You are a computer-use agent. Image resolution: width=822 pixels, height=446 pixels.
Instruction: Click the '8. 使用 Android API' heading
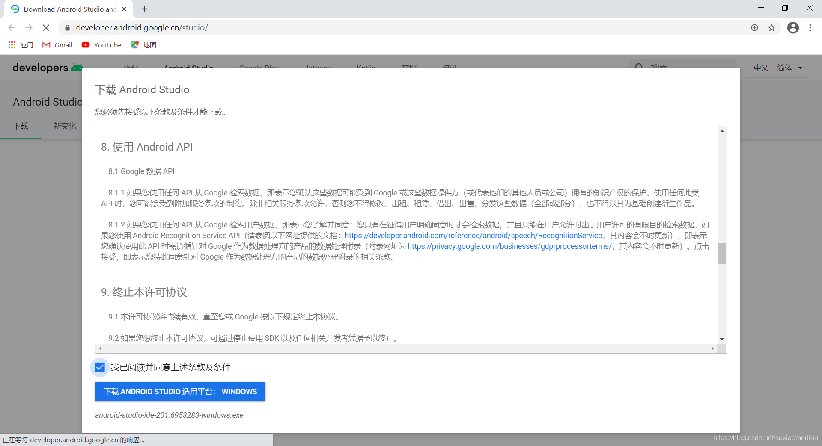(147, 147)
